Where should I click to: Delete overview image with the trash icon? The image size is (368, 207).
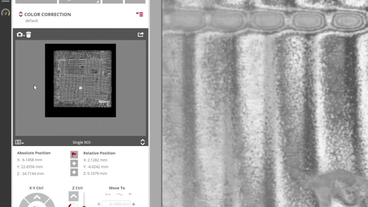click(29, 34)
